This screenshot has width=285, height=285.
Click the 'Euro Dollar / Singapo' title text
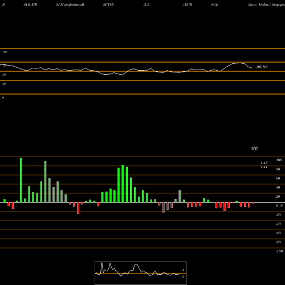tap(266, 5)
